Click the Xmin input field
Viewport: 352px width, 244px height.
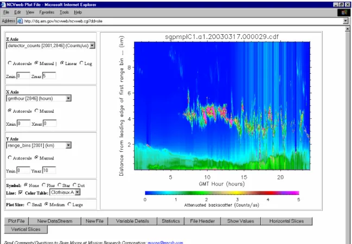[23, 123]
